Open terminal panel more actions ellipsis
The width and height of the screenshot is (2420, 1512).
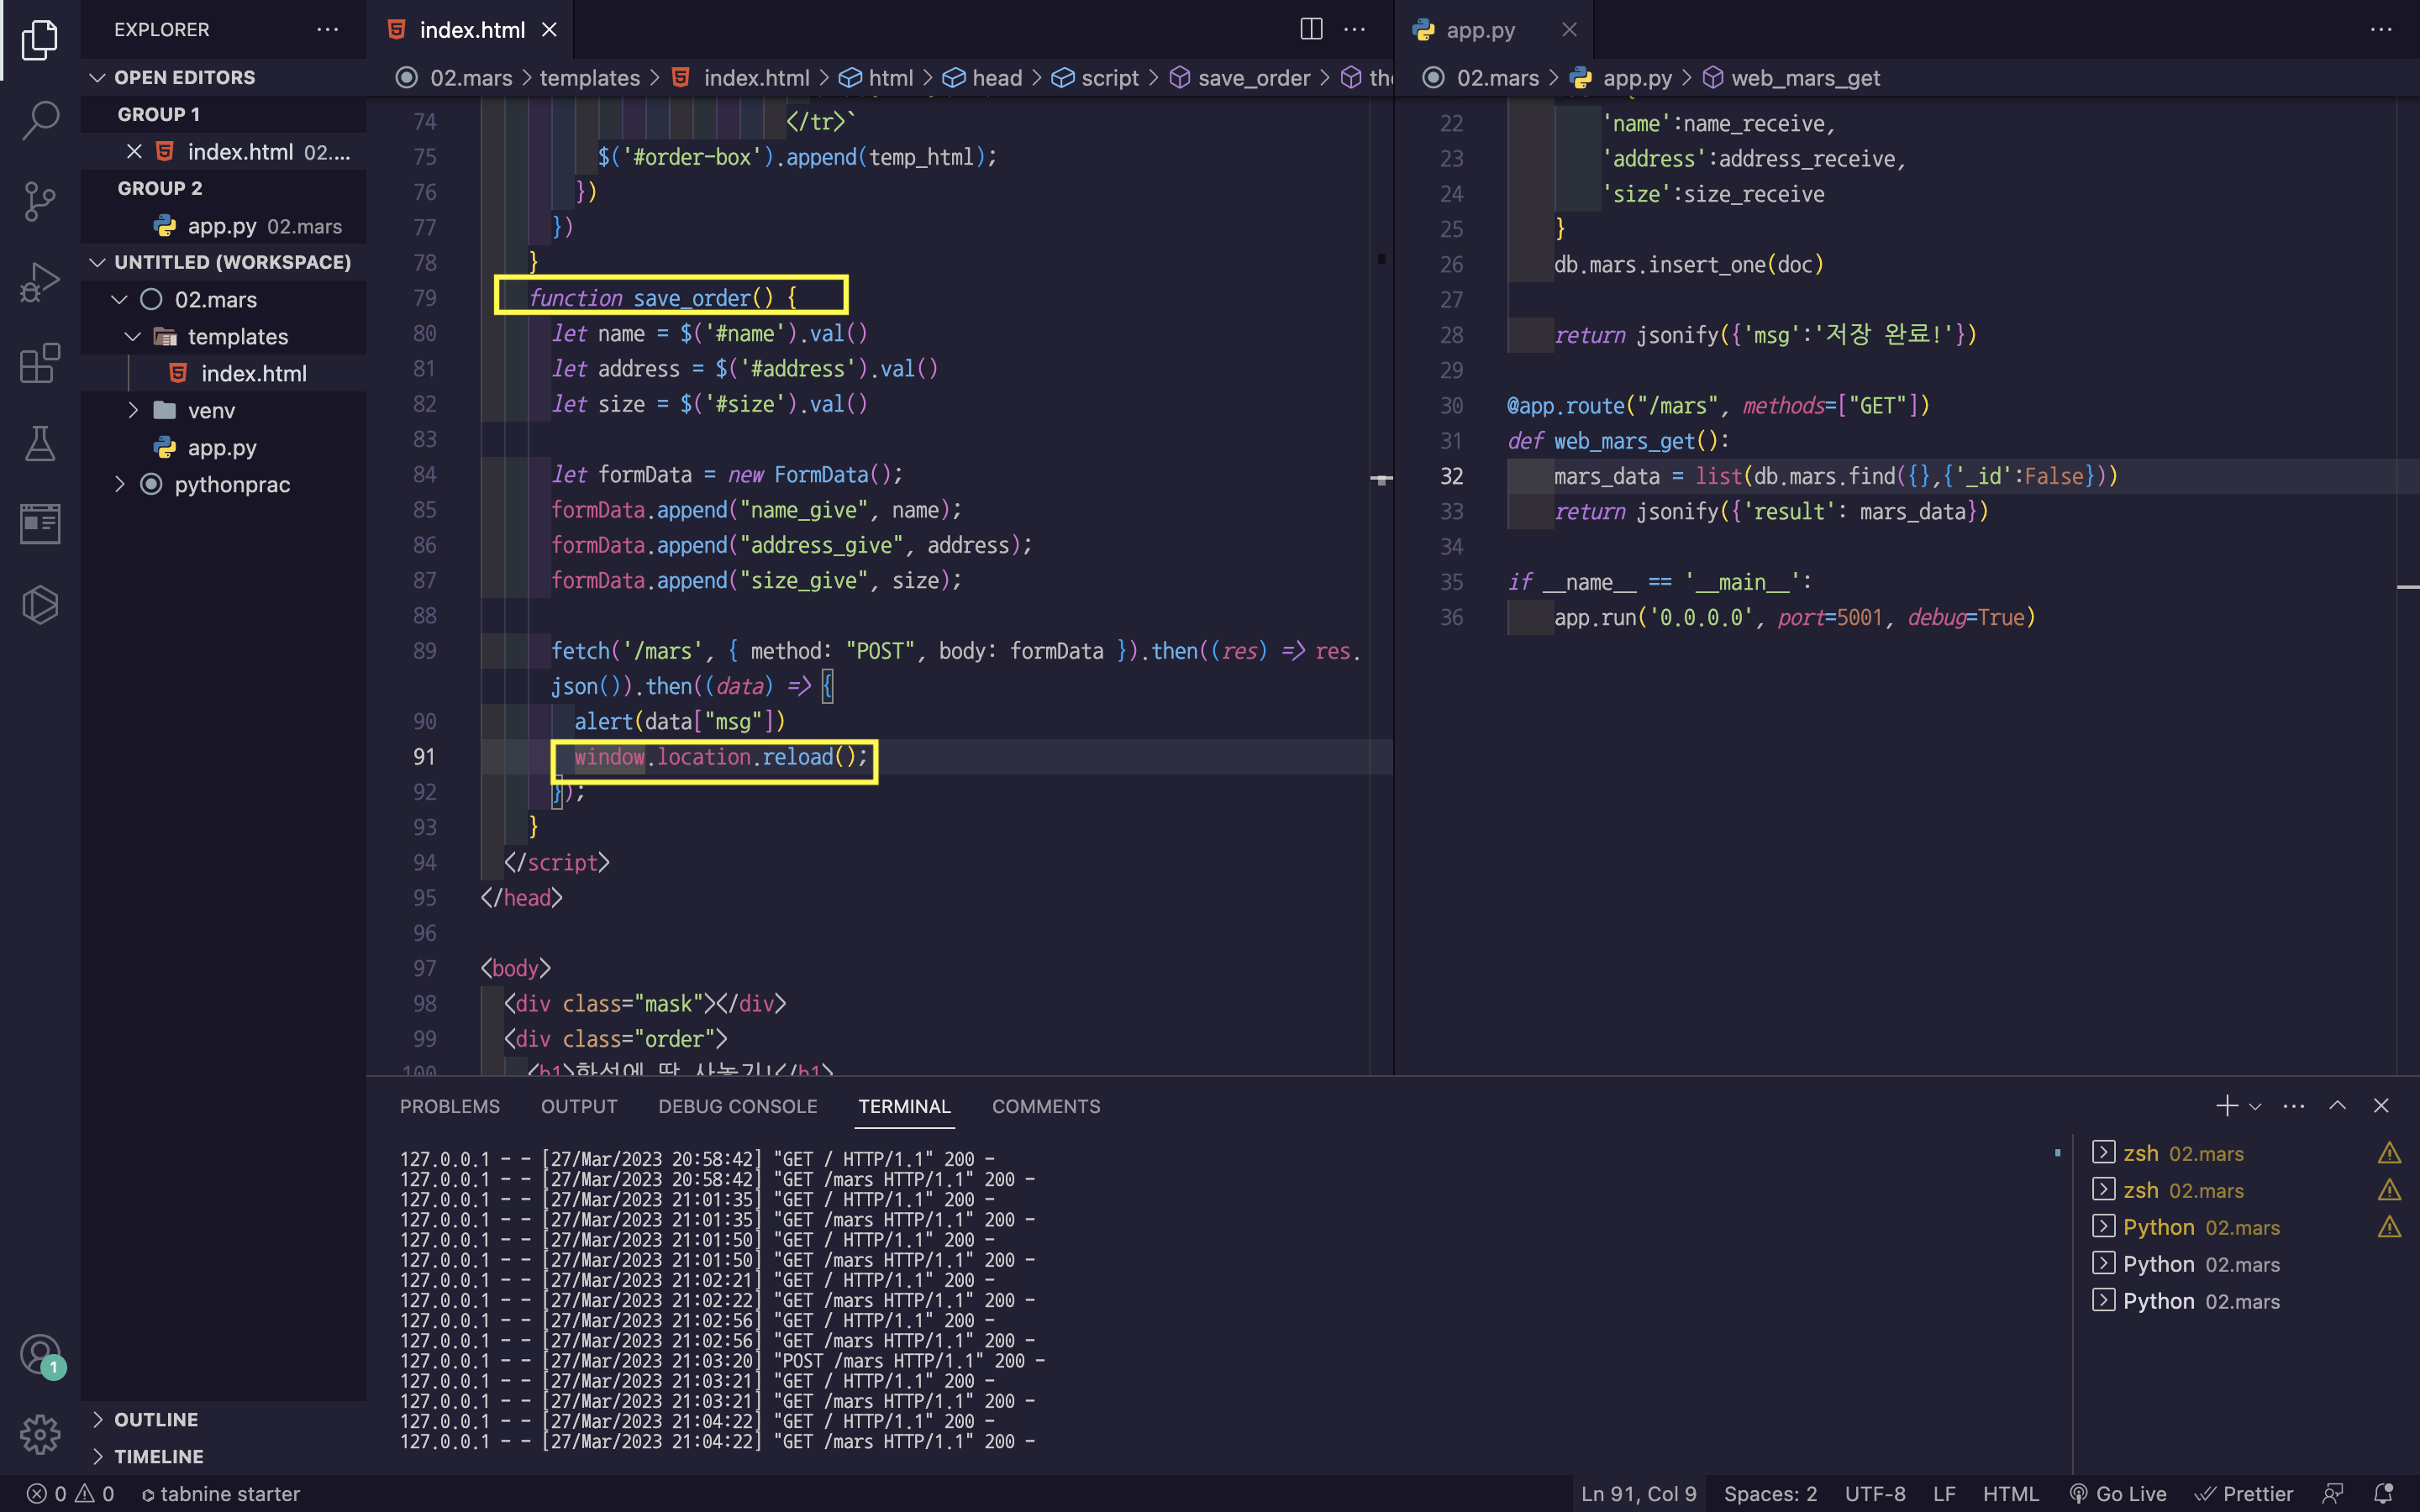point(2294,1105)
